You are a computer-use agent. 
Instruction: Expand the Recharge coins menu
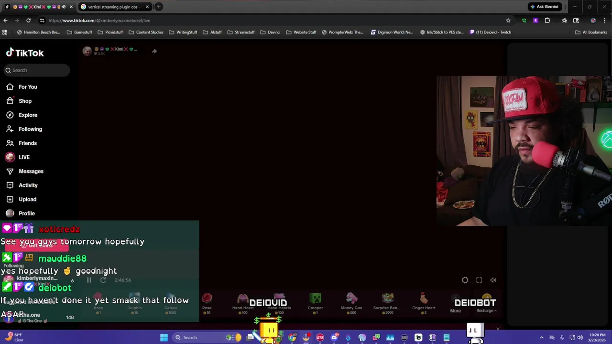coord(487,311)
